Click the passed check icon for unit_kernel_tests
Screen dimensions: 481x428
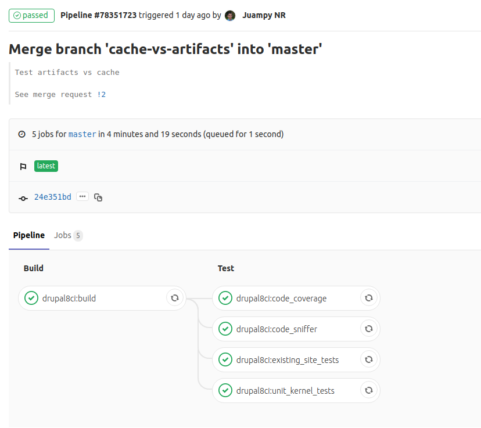tap(225, 390)
